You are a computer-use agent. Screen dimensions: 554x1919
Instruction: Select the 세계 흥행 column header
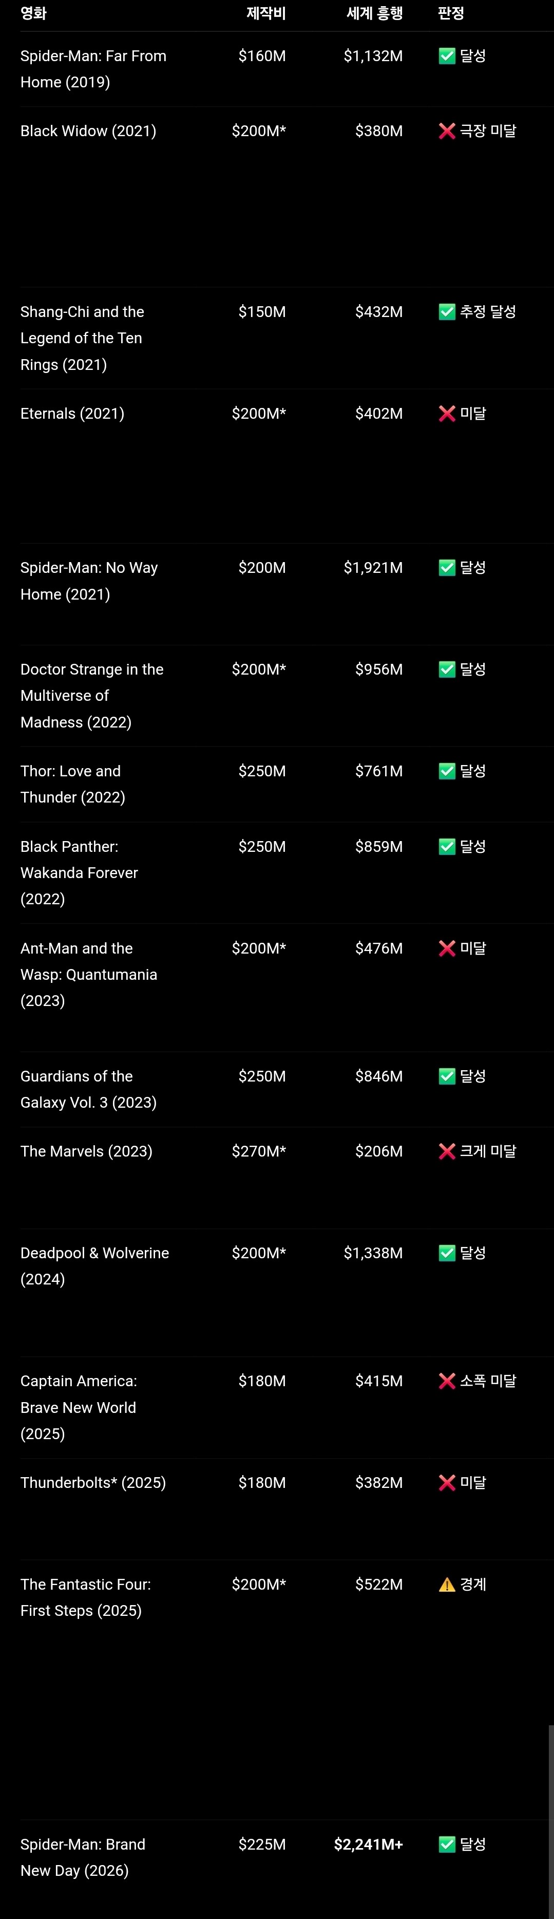pos(374,13)
